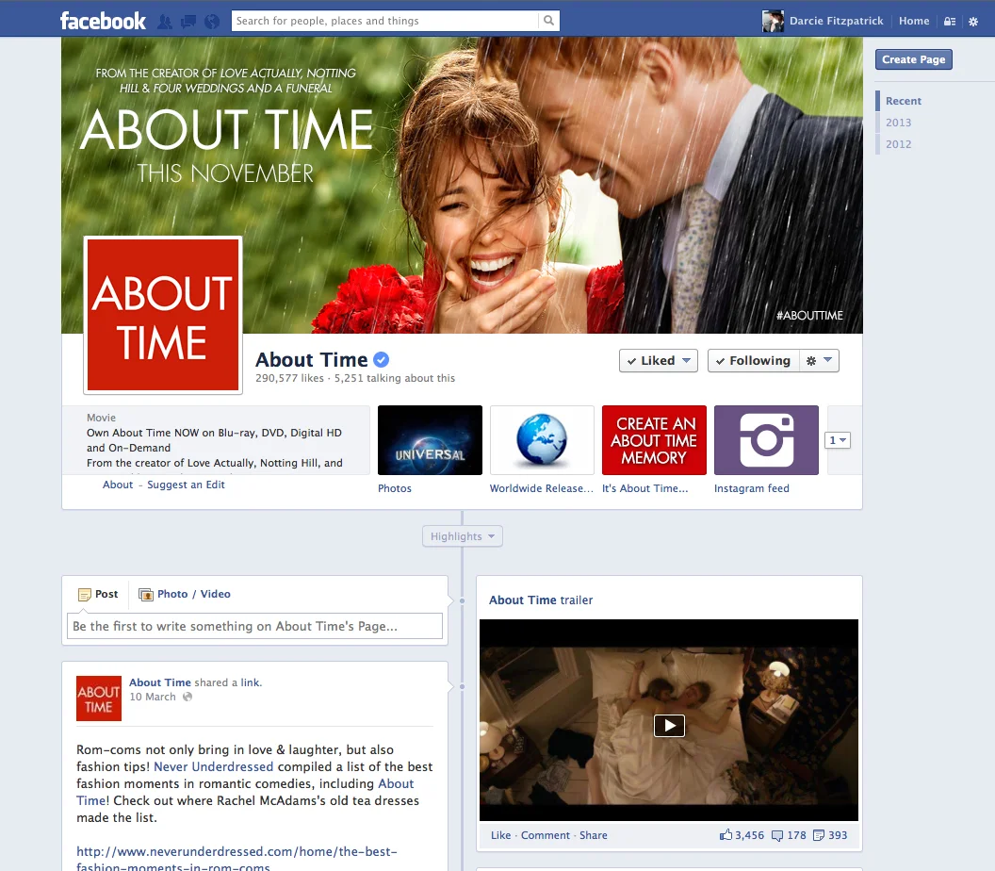Click the write something on page field
This screenshot has height=871, width=995.
tap(254, 626)
